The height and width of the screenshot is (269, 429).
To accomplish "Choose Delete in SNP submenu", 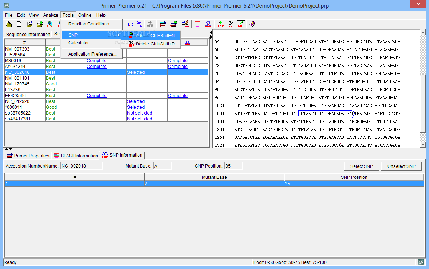I will coord(151,44).
